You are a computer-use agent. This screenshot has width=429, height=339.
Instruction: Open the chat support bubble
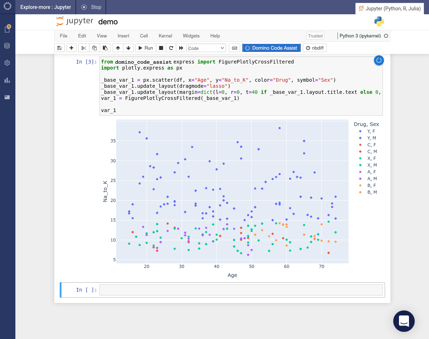[x=404, y=321]
